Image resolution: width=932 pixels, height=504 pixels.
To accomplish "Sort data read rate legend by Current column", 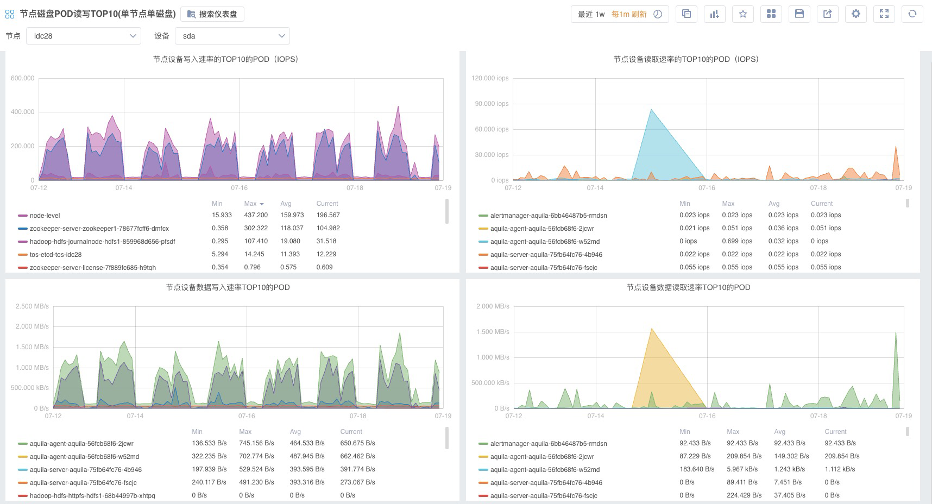I will click(x=835, y=432).
